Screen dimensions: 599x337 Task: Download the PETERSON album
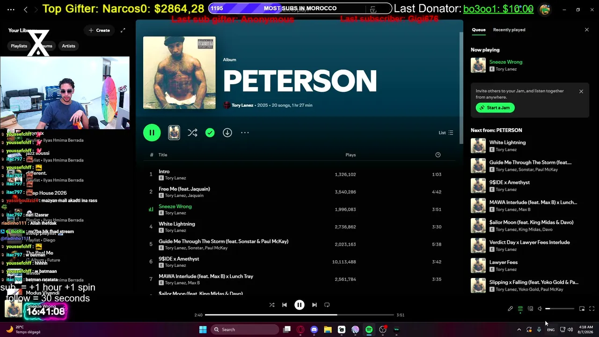click(x=227, y=133)
